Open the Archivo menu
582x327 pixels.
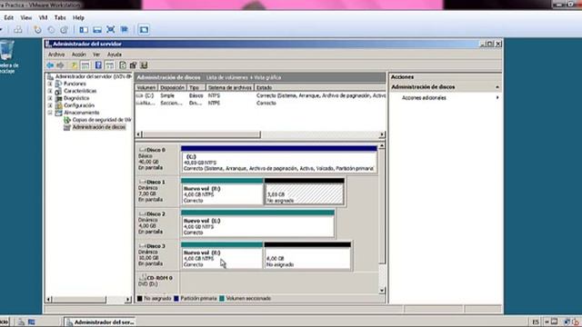(56, 54)
